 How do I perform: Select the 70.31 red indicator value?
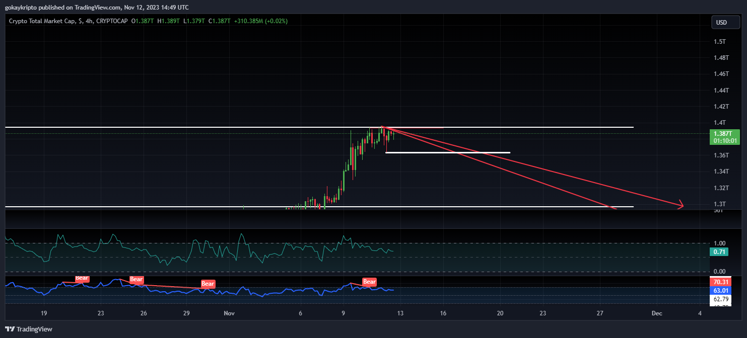[x=720, y=282]
